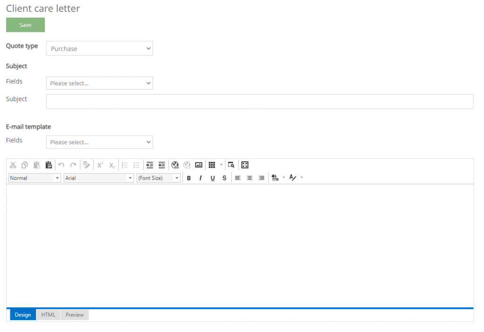The image size is (484, 332).
Task: Click the Paste clipboard icon
Action: coord(37,165)
